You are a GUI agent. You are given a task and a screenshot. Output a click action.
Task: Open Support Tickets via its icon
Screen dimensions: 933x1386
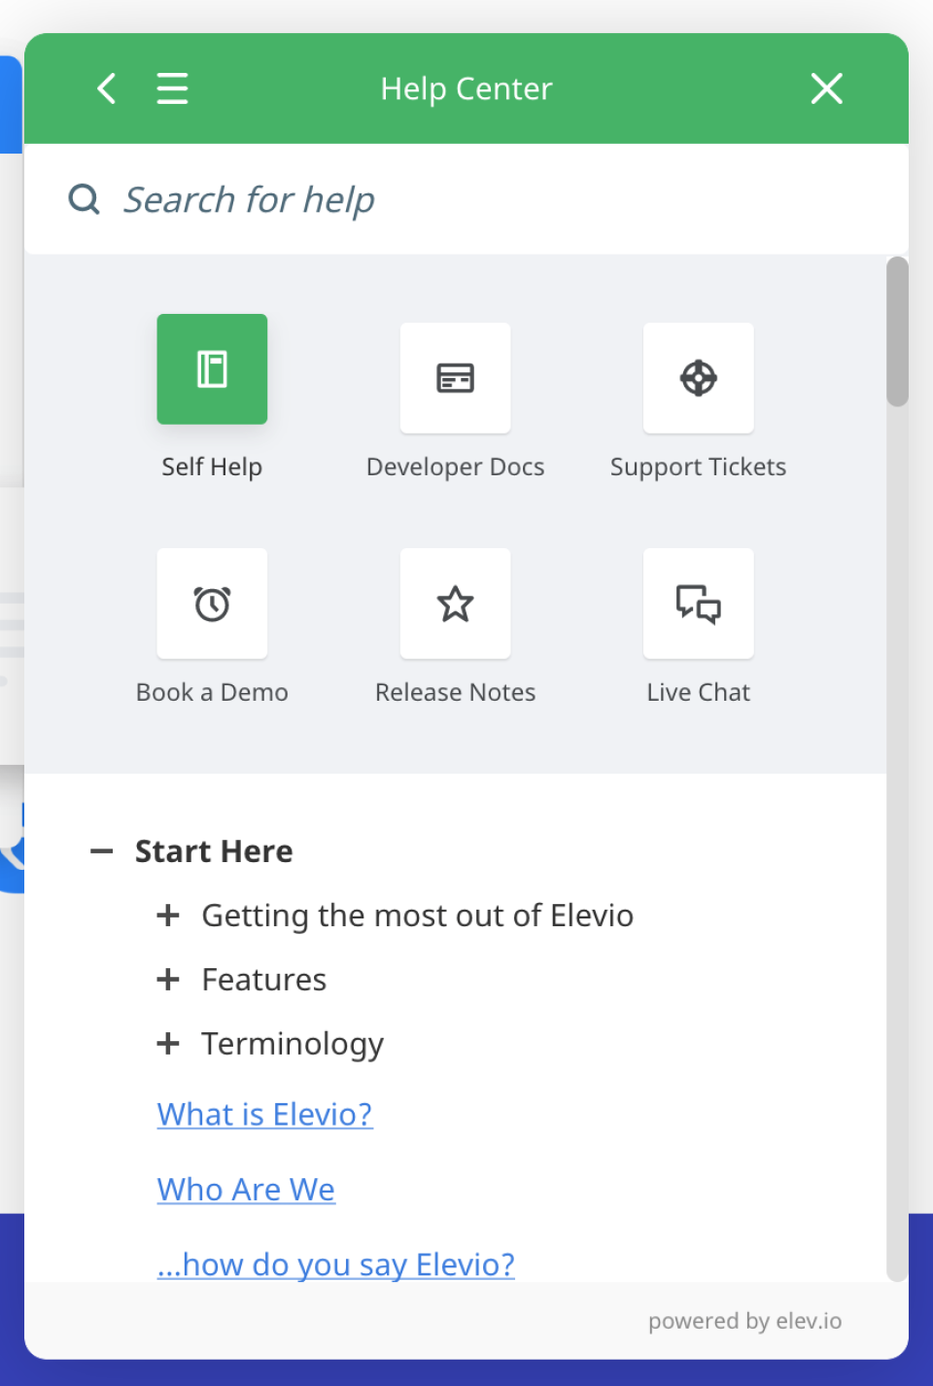[x=698, y=378]
